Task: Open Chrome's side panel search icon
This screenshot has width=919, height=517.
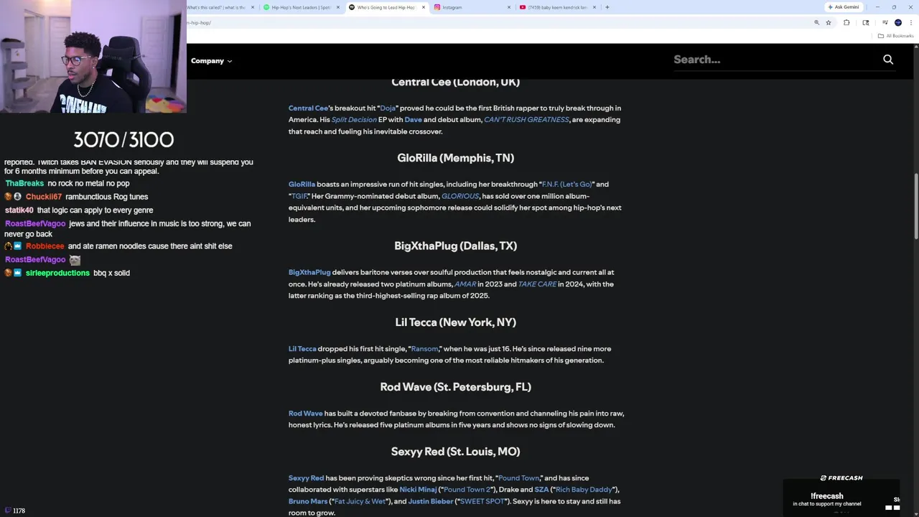Action: click(x=866, y=23)
